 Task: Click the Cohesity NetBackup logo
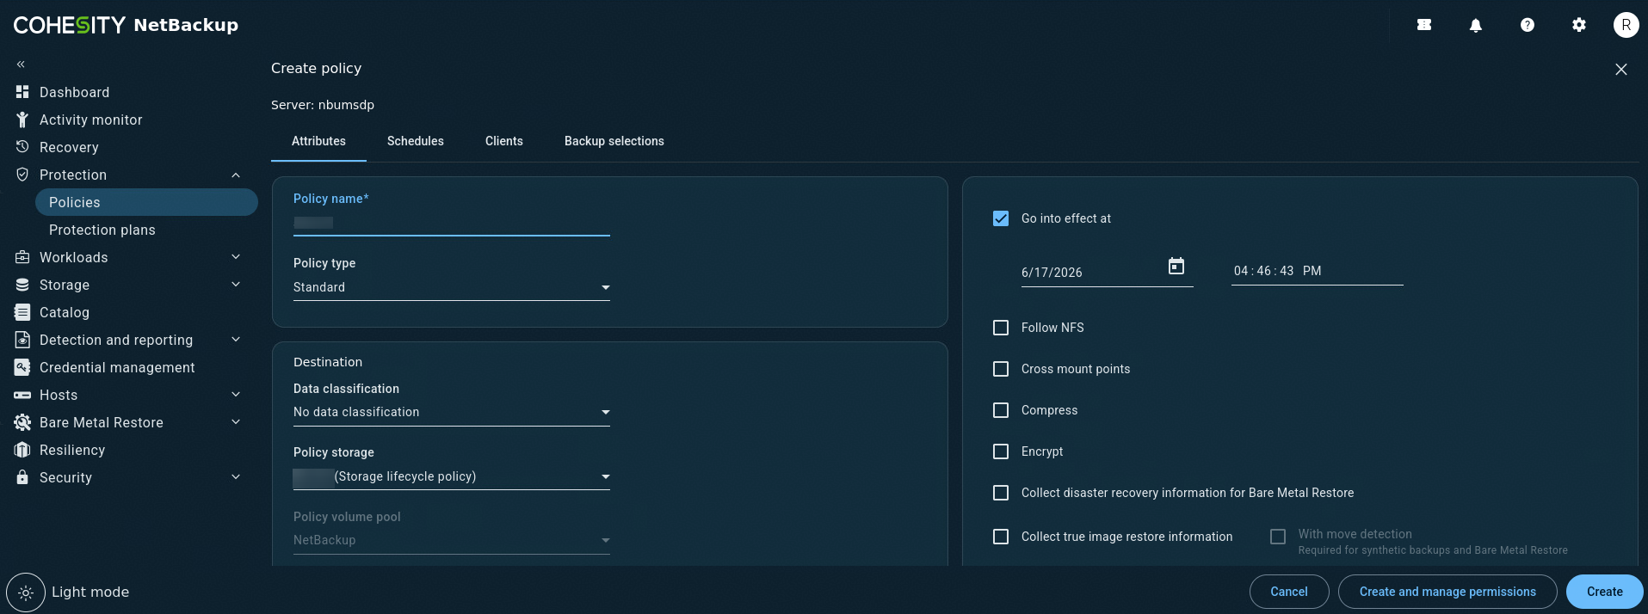click(x=126, y=25)
